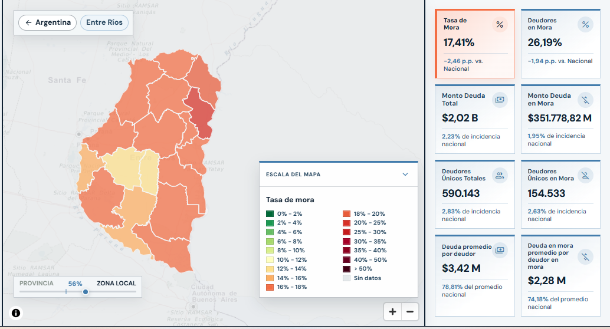Click the 6% - 8% legend color swatch
This screenshot has height=329, width=610.
point(270,242)
